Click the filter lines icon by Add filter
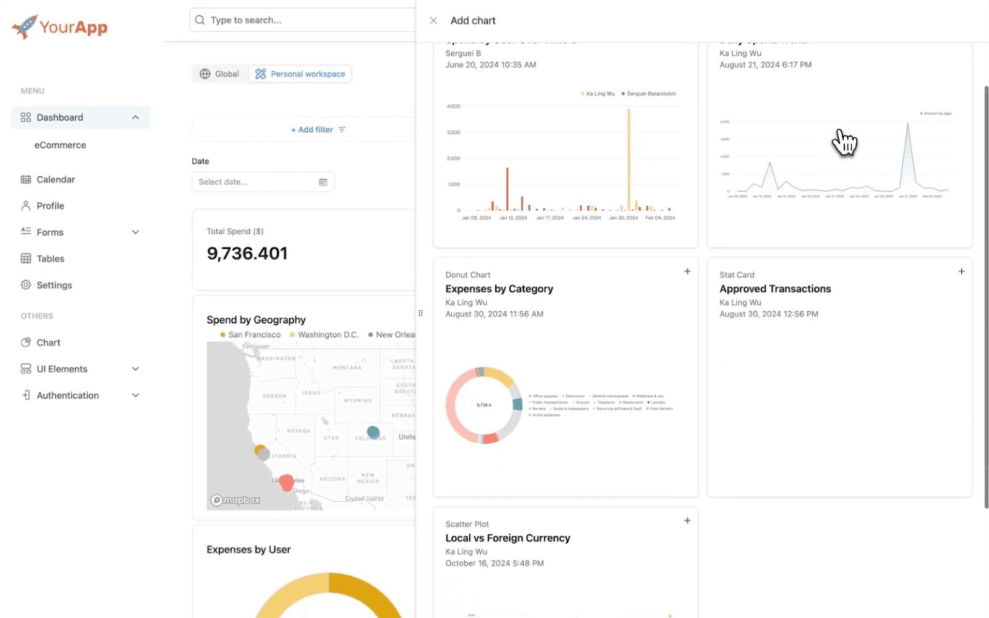Image resolution: width=989 pixels, height=618 pixels. [x=342, y=130]
